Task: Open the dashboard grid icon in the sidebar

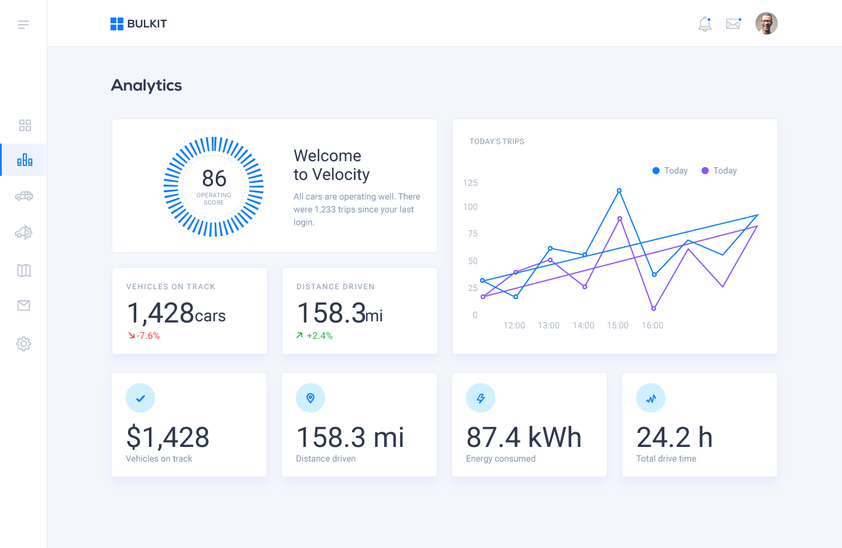Action: pyautogui.click(x=25, y=126)
